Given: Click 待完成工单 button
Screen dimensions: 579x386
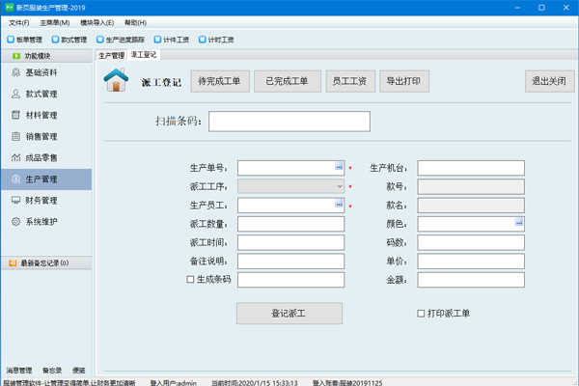Looking at the screenshot, I should point(220,81).
